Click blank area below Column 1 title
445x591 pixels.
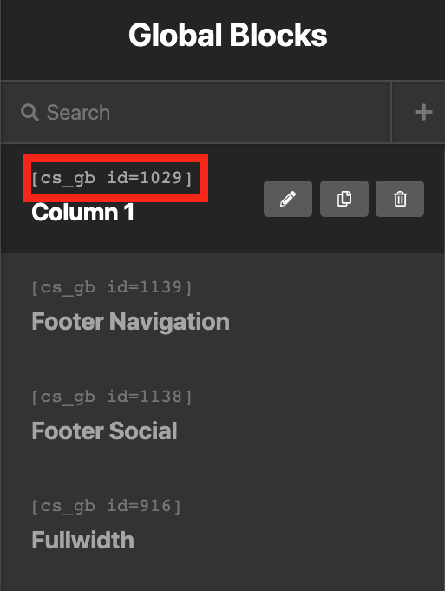coord(132,238)
